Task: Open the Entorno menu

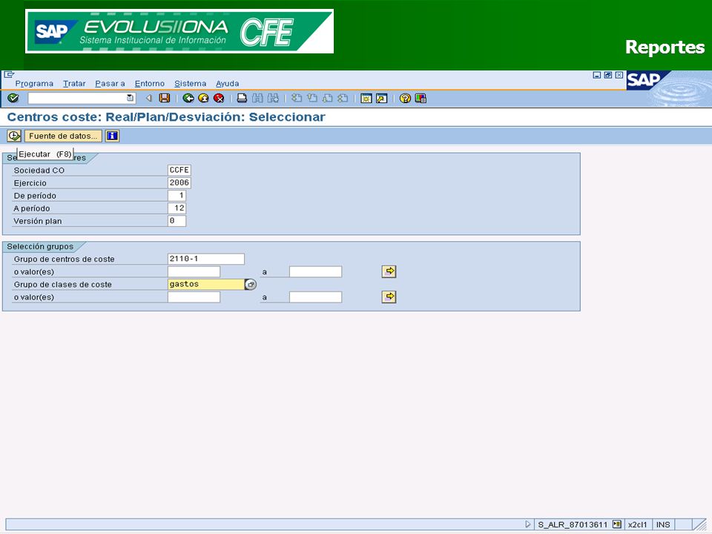Action: tap(149, 84)
